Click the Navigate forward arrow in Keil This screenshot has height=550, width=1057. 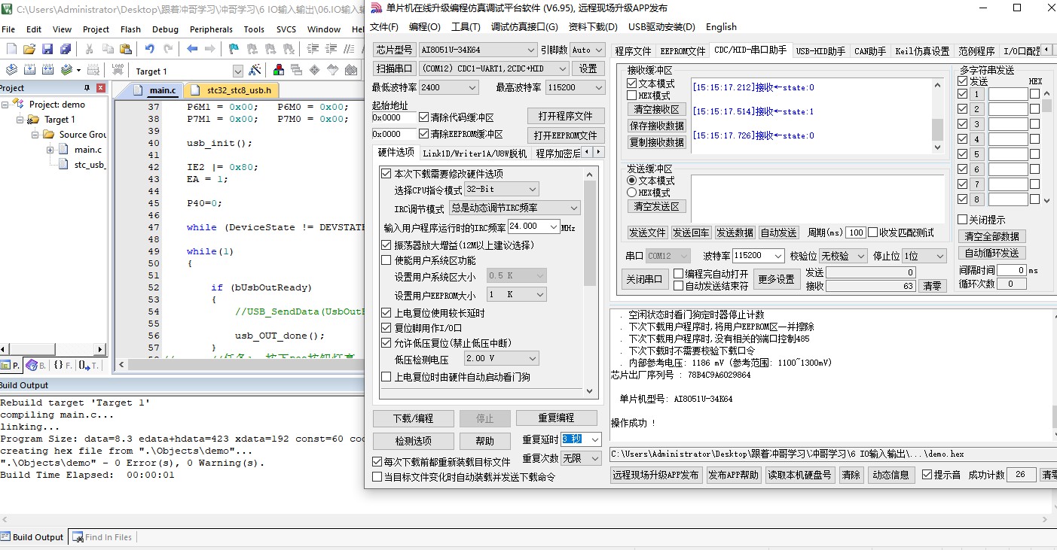pos(209,49)
